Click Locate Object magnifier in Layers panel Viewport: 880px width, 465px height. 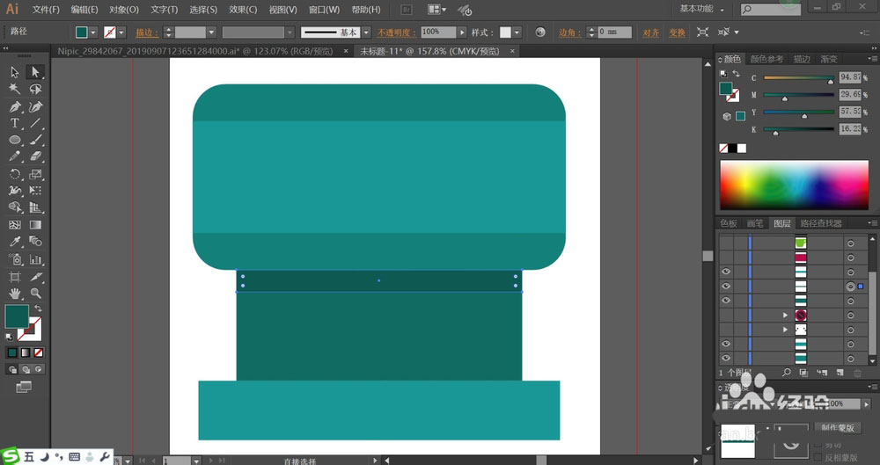(x=786, y=373)
